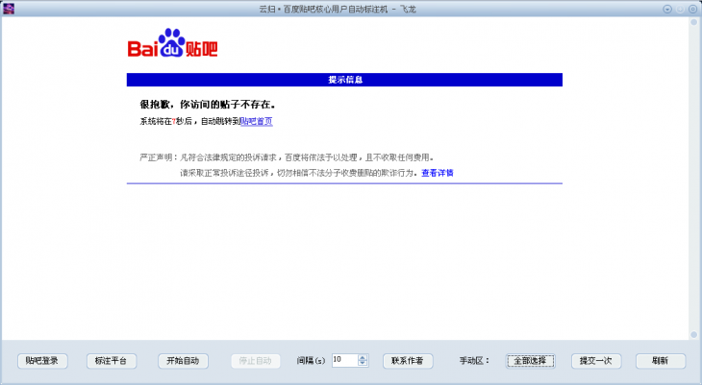Click the Baidu Tieba logo
This screenshot has height=385, width=702.
pos(172,43)
